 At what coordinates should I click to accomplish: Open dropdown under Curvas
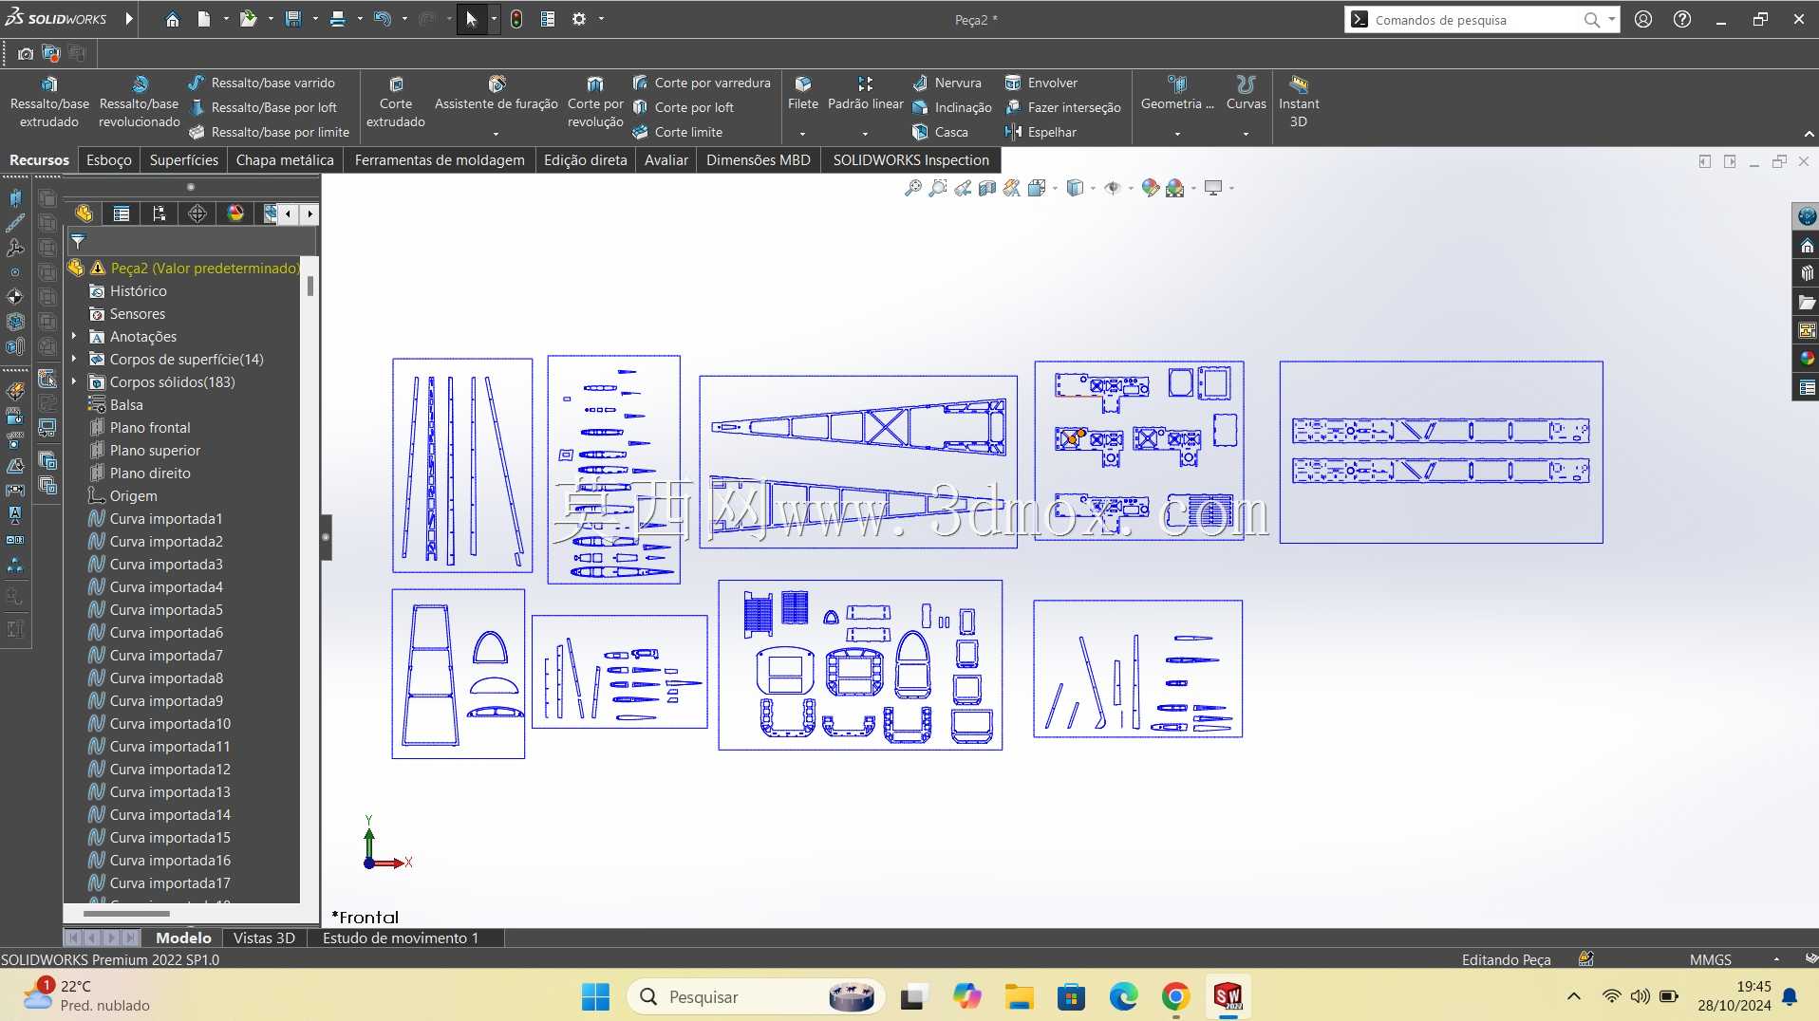pyautogui.click(x=1246, y=134)
